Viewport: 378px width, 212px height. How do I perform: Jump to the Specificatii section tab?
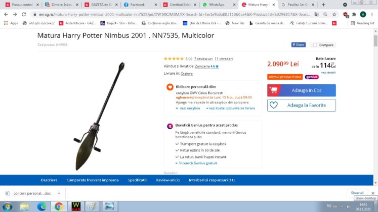pyautogui.click(x=137, y=180)
